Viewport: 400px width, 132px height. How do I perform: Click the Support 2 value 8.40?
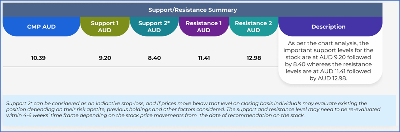coord(154,58)
